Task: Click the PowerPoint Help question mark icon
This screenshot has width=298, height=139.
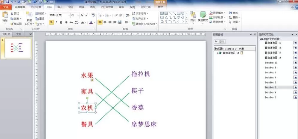Action: coord(296,7)
